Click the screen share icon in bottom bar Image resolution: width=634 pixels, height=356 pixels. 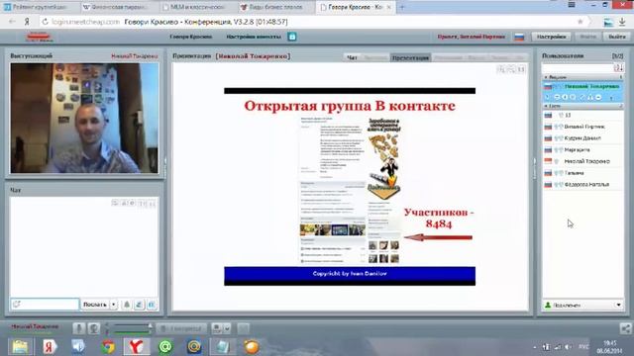click(217, 328)
